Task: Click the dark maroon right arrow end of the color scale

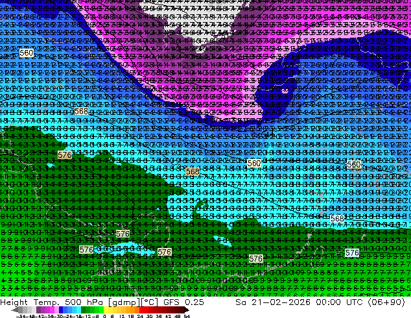Action: point(186,310)
